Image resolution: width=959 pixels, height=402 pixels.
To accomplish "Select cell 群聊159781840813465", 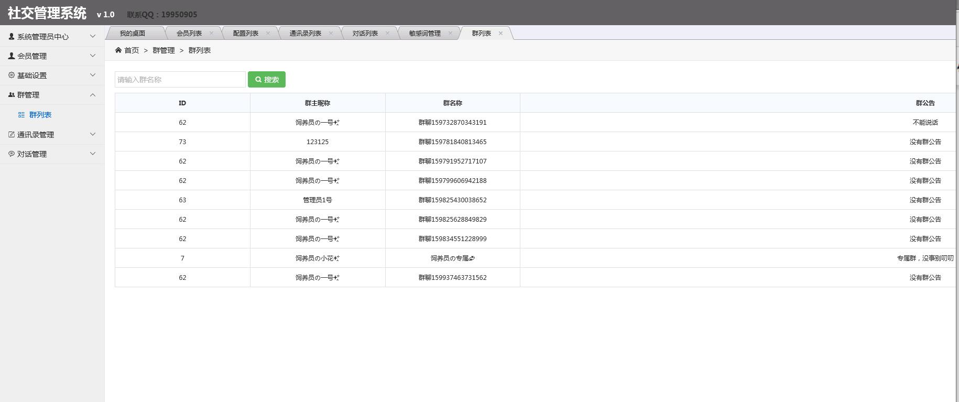I will (x=453, y=142).
